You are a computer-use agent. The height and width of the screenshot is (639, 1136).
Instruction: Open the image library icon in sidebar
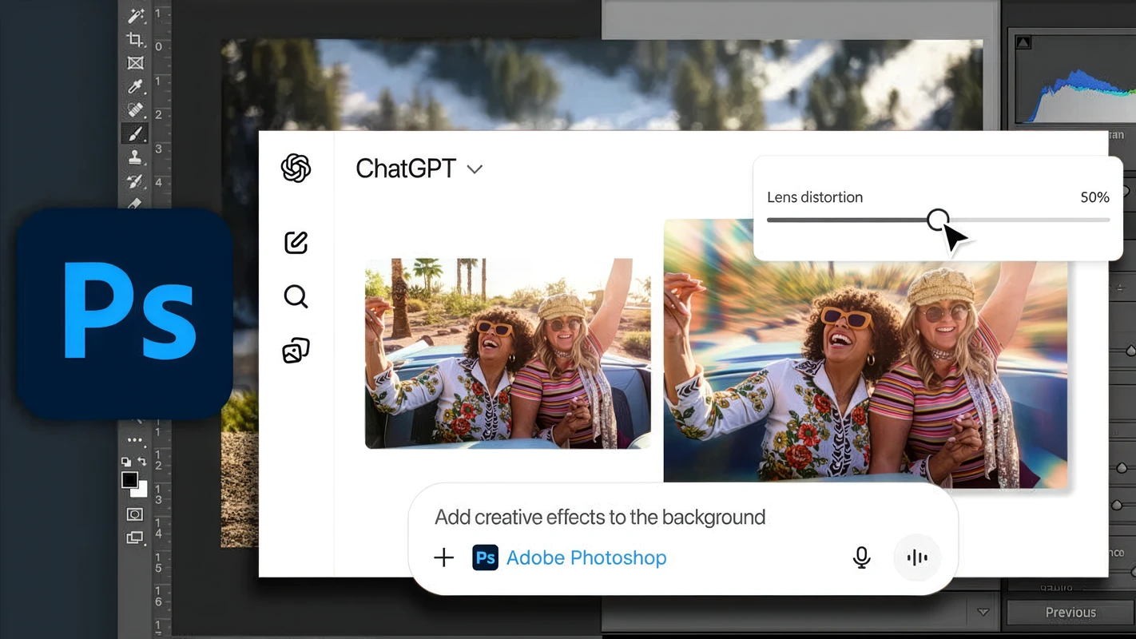coord(296,350)
